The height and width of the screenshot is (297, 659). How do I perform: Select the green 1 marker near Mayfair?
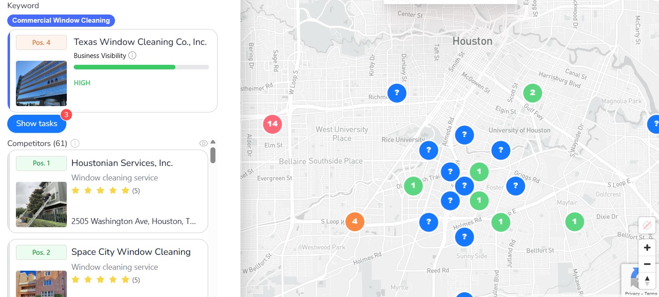[574, 222]
